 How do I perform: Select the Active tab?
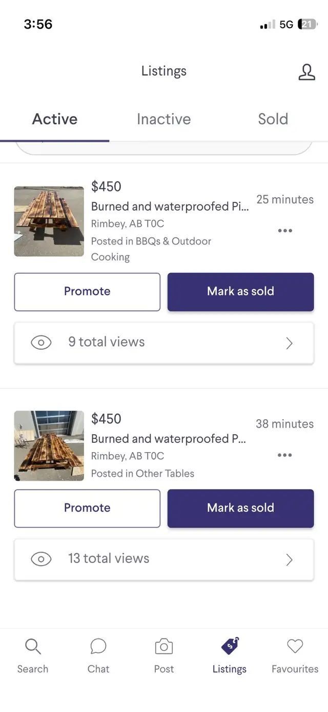pyautogui.click(x=54, y=119)
